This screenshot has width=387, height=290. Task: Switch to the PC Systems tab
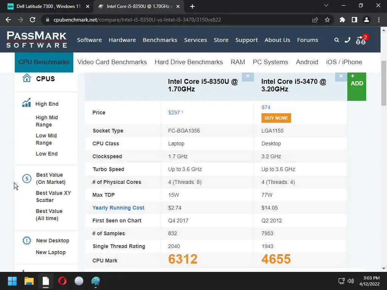(x=271, y=62)
